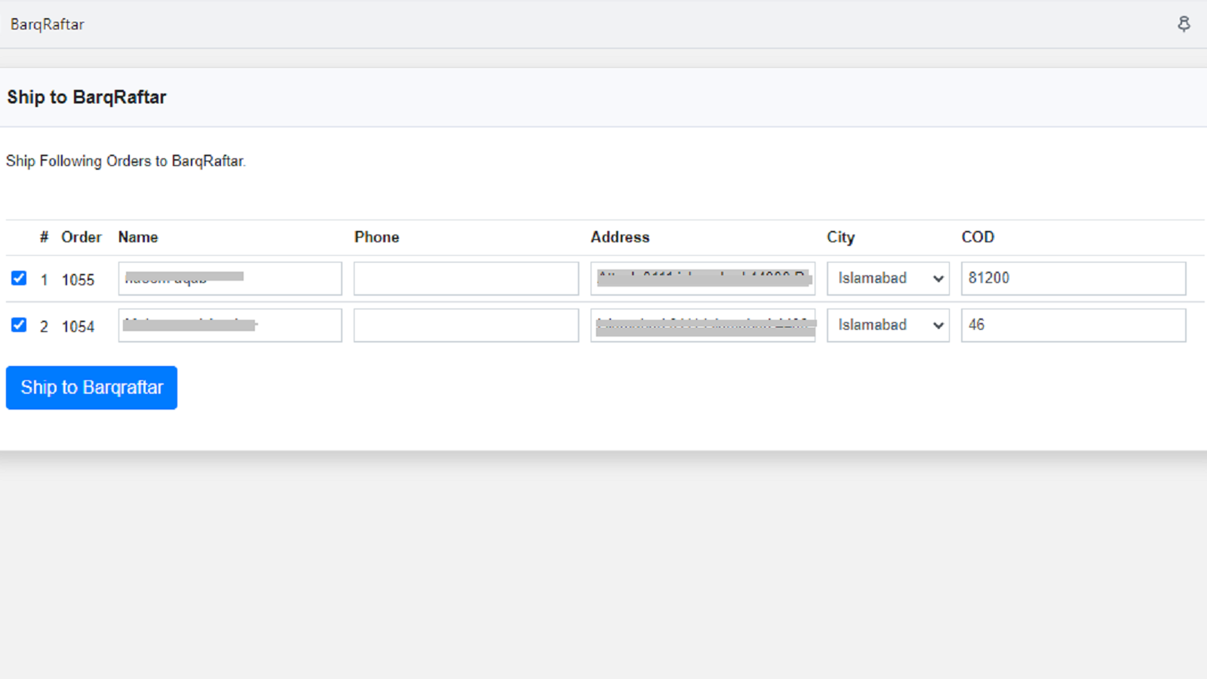The width and height of the screenshot is (1207, 679).
Task: Click the Phone column header
Action: click(376, 237)
